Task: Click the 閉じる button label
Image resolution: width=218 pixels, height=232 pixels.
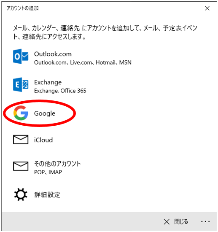Action: [x=181, y=221]
